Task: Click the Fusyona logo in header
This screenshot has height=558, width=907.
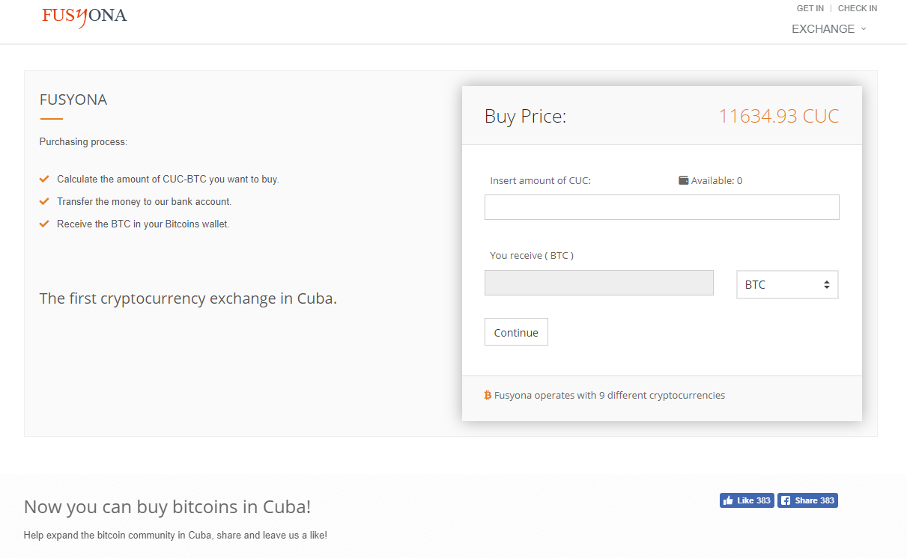Action: click(x=85, y=16)
